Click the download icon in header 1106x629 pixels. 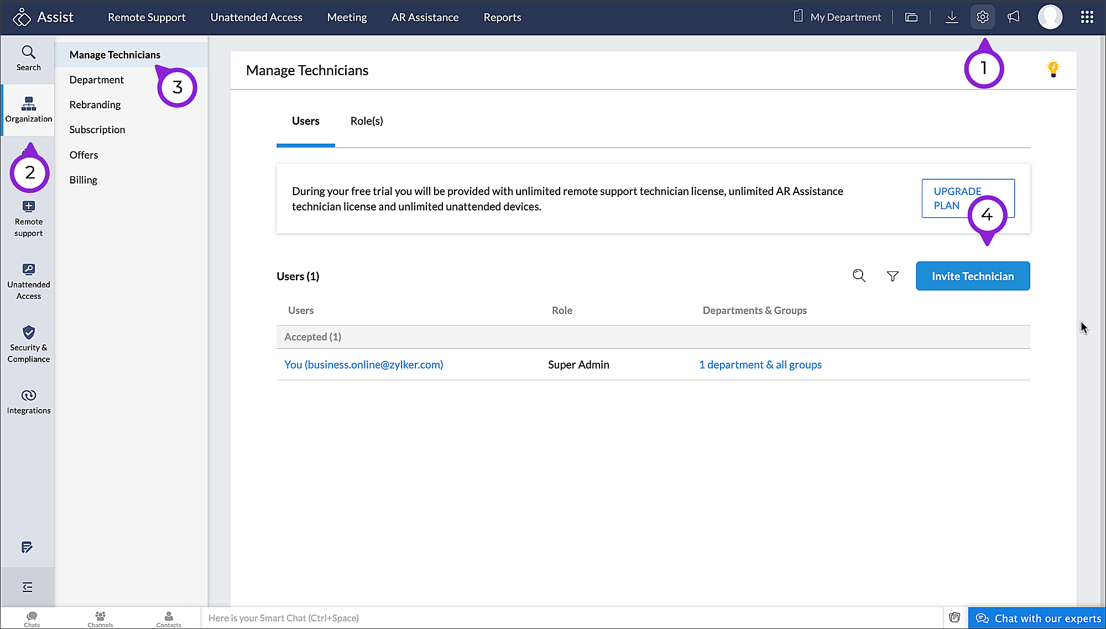952,17
